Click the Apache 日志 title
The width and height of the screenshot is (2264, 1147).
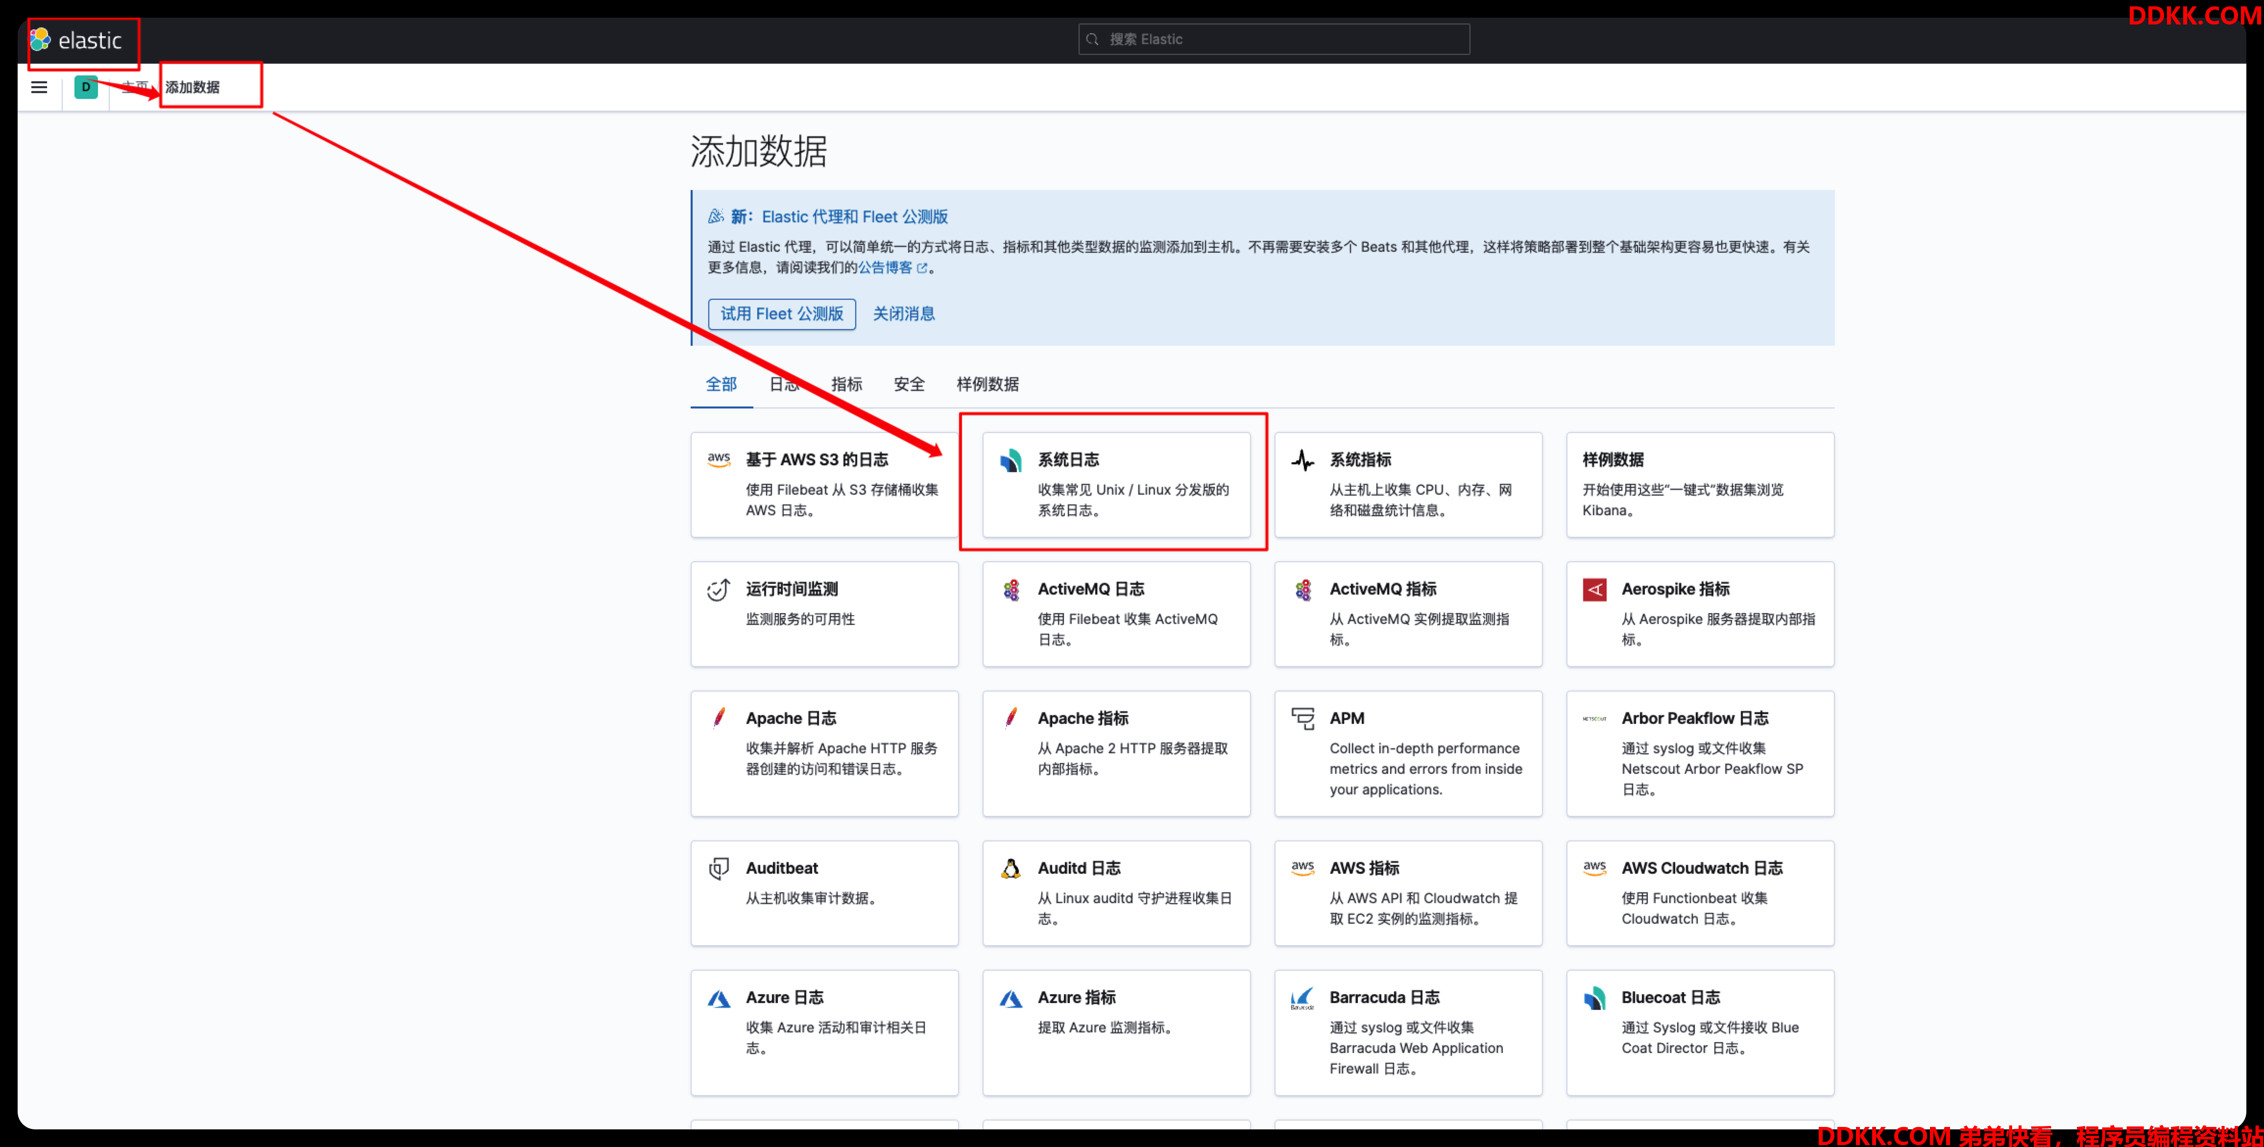[x=790, y=718]
